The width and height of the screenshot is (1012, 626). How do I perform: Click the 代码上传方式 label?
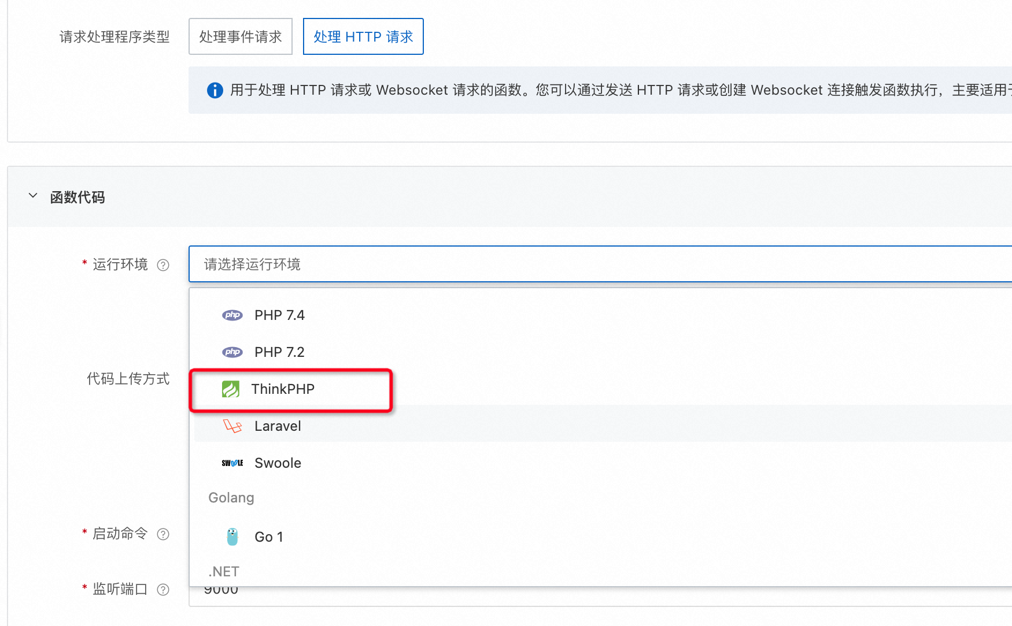click(x=128, y=378)
